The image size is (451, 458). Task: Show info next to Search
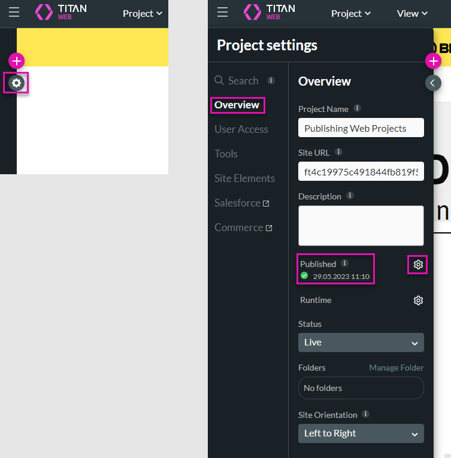pos(271,80)
